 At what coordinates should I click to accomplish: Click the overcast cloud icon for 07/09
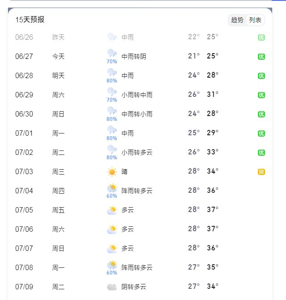(x=112, y=287)
